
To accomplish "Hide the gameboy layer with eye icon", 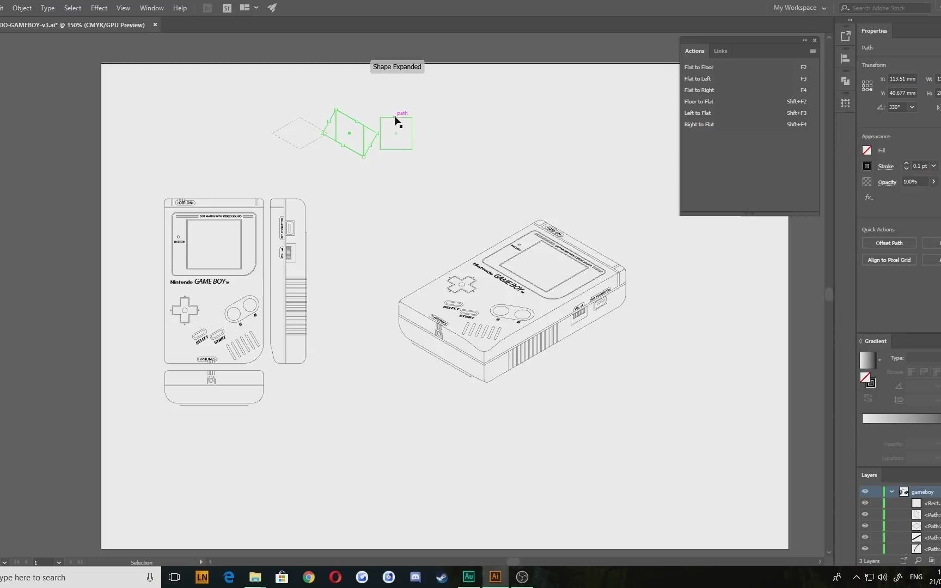I will pos(865,492).
